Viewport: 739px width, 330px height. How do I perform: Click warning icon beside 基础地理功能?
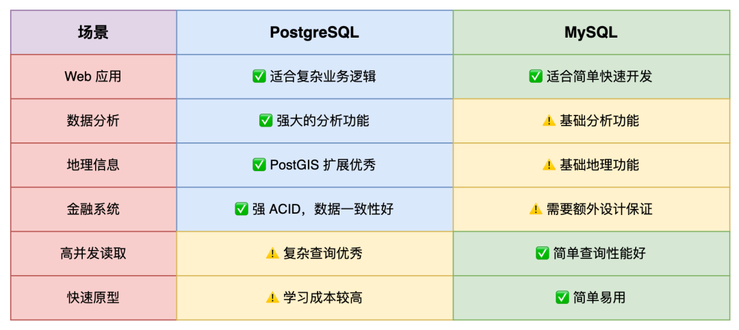point(549,165)
